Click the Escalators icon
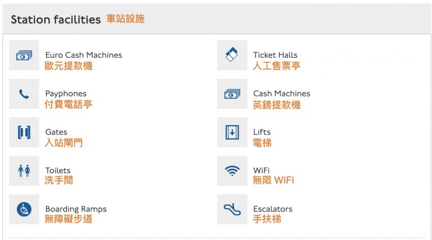Screen dimensions: 432x240 (232, 209)
